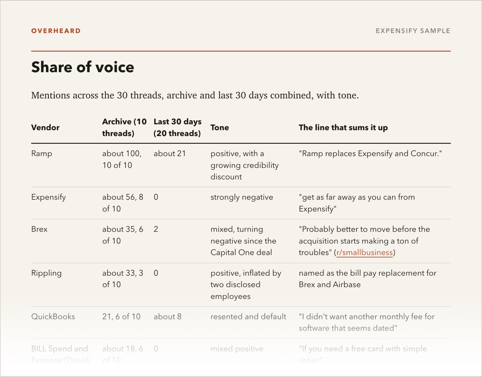Select 'BILL Spend and Expense (Divvy)' vendor cell
The width and height of the screenshot is (482, 377).
(x=60, y=354)
